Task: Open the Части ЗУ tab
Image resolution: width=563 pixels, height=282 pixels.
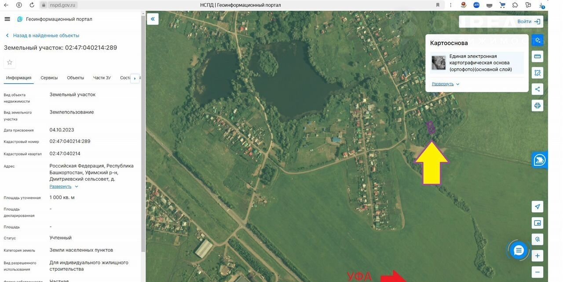Action: tap(102, 78)
